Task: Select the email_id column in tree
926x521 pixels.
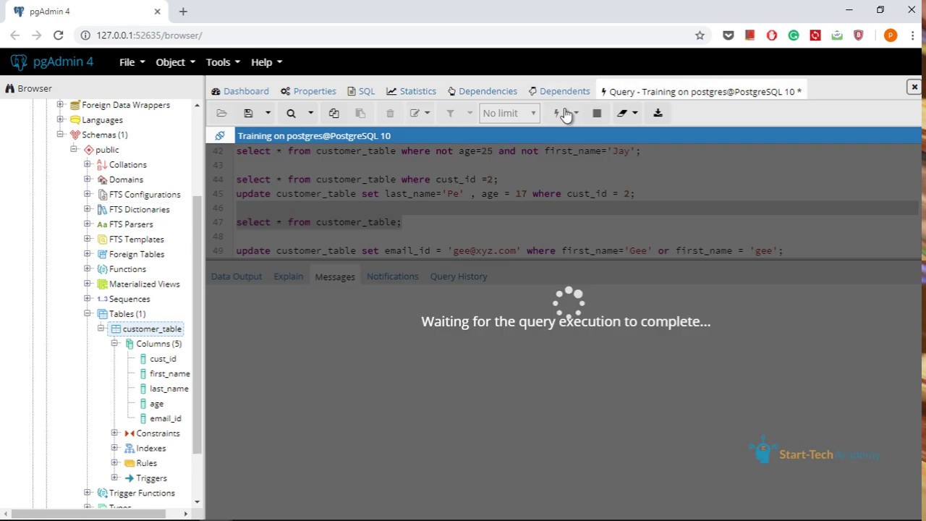Action: (165, 418)
